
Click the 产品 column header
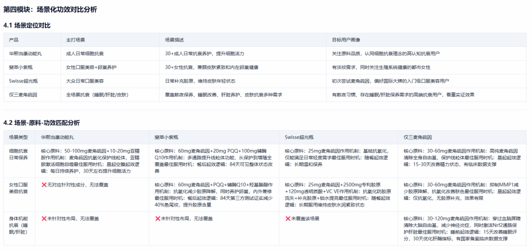coord(14,40)
